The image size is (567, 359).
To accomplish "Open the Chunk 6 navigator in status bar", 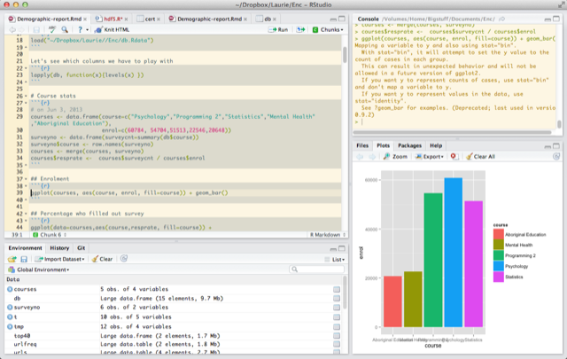I will (50, 235).
